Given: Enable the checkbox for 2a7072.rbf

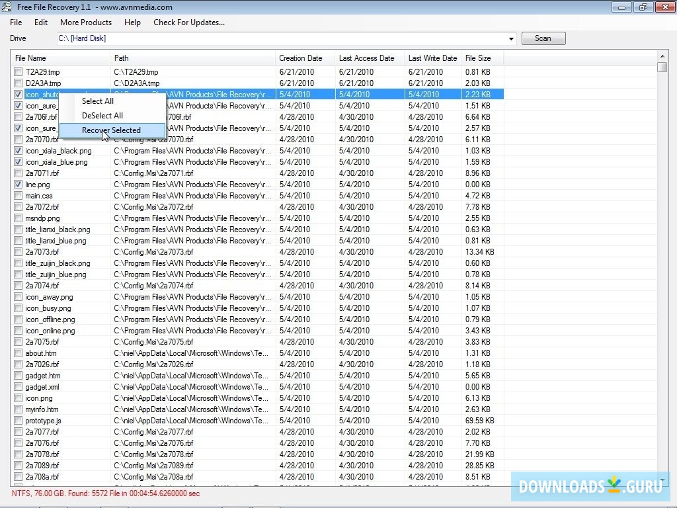Looking at the screenshot, I should [18, 207].
